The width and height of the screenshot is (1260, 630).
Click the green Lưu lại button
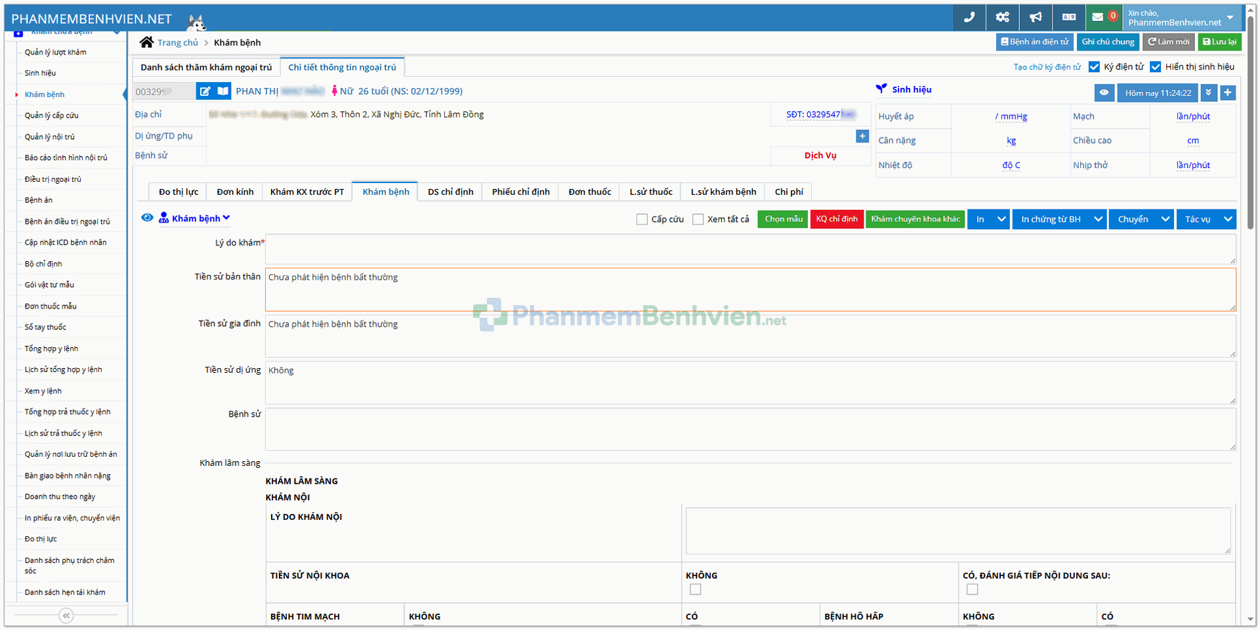click(x=1219, y=42)
